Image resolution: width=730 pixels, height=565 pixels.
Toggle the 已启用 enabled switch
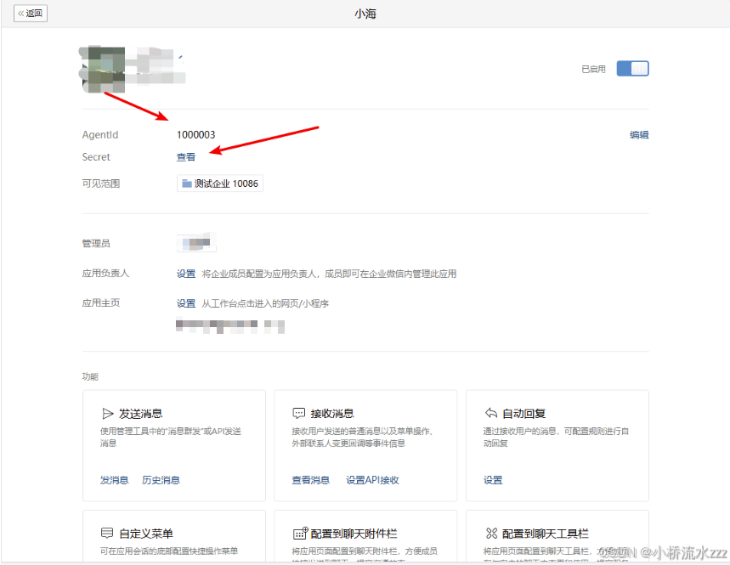click(x=632, y=69)
